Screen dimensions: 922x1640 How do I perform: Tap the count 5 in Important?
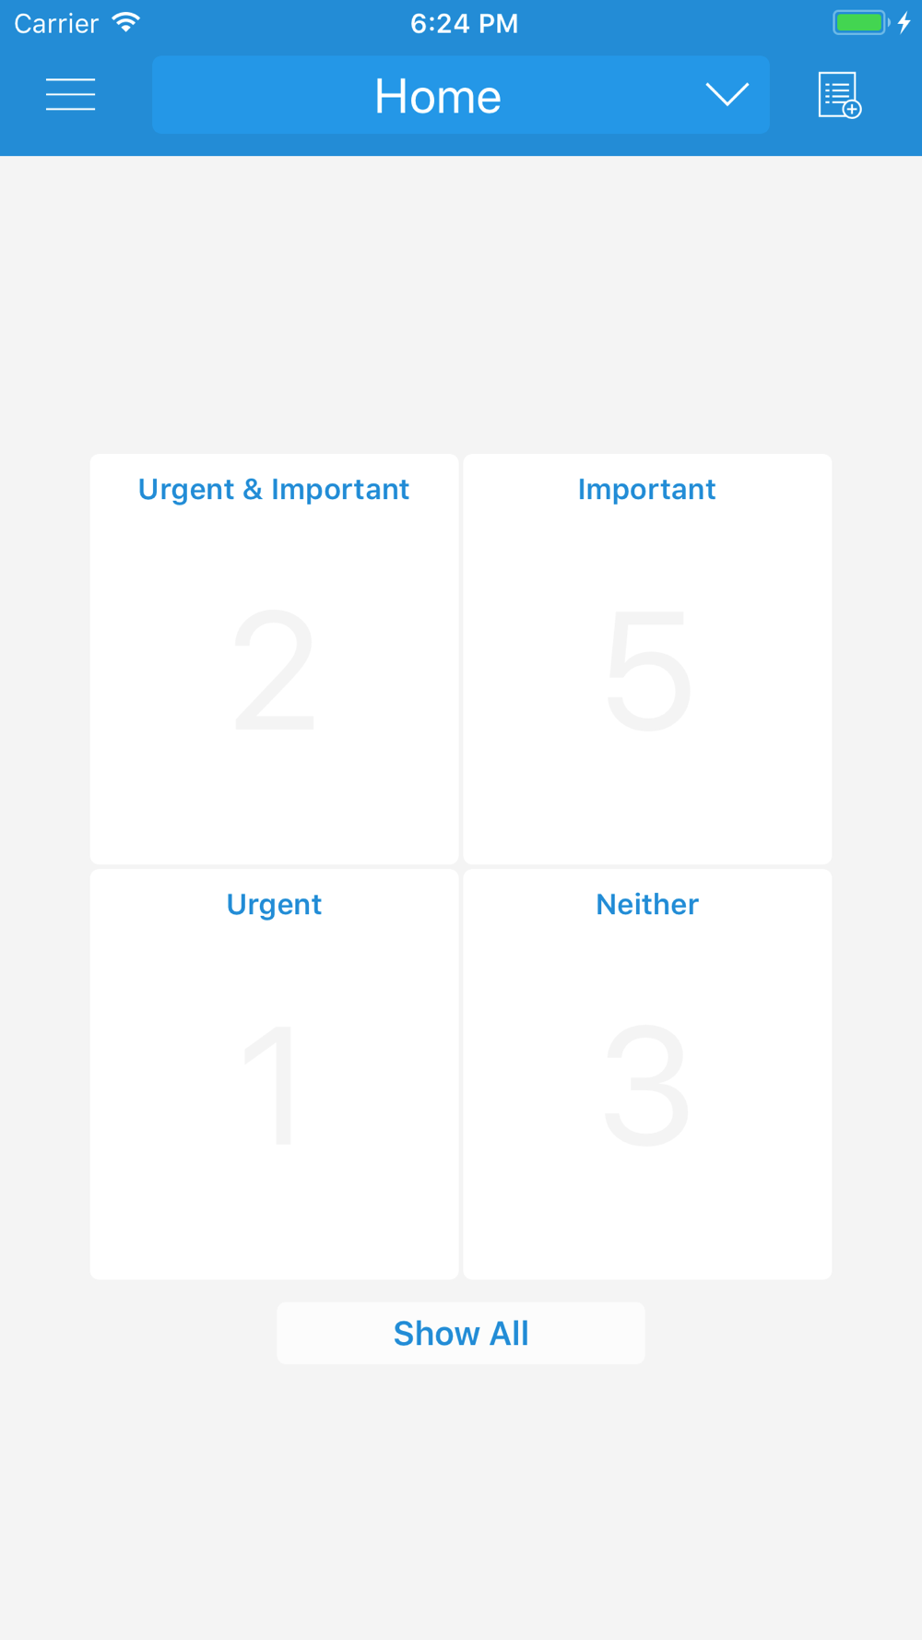point(648,670)
